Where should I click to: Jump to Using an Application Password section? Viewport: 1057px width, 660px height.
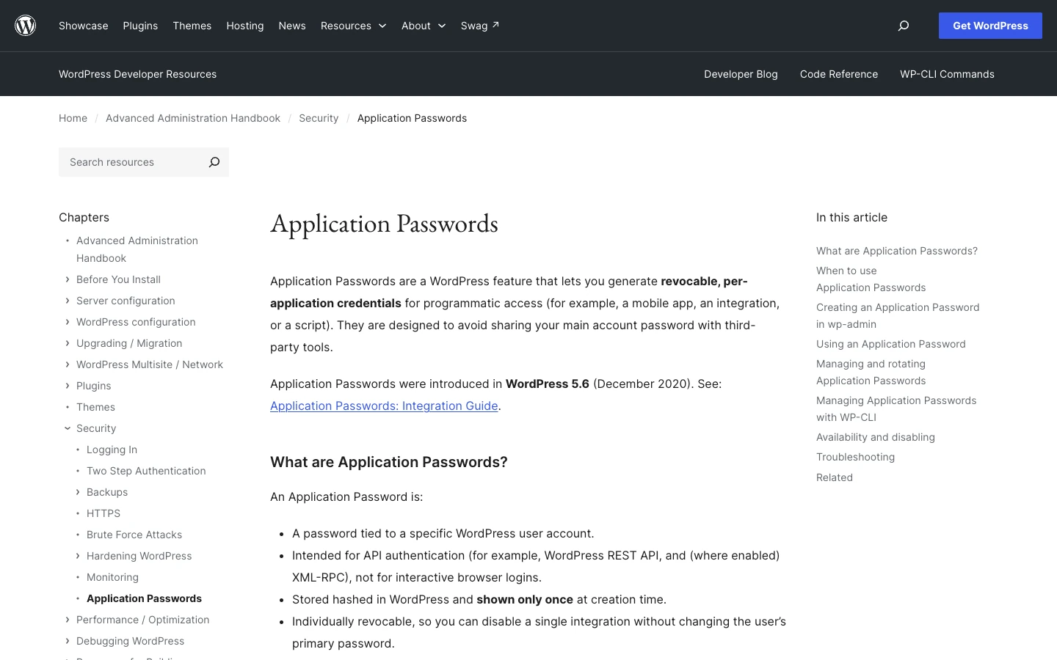click(x=891, y=344)
